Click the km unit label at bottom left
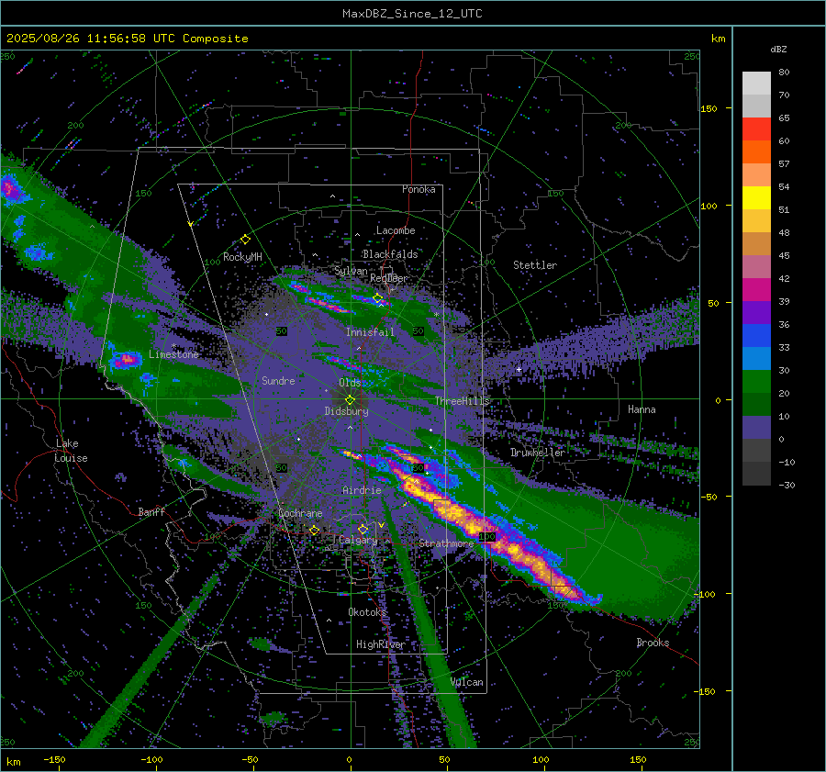Viewport: 826px width, 772px height. [13, 762]
